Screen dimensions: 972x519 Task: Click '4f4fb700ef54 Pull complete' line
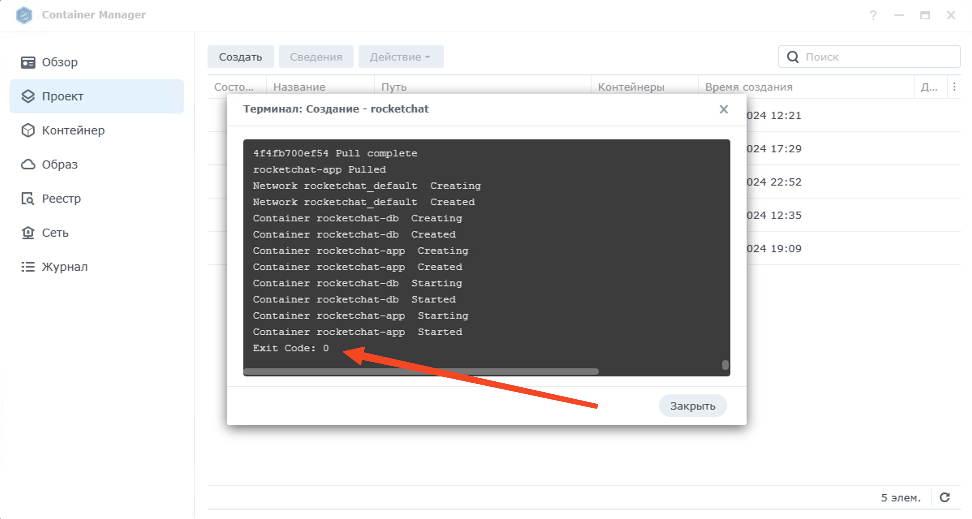[335, 153]
